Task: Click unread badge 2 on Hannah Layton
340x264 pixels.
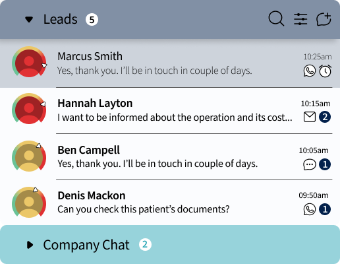Action: (325, 117)
